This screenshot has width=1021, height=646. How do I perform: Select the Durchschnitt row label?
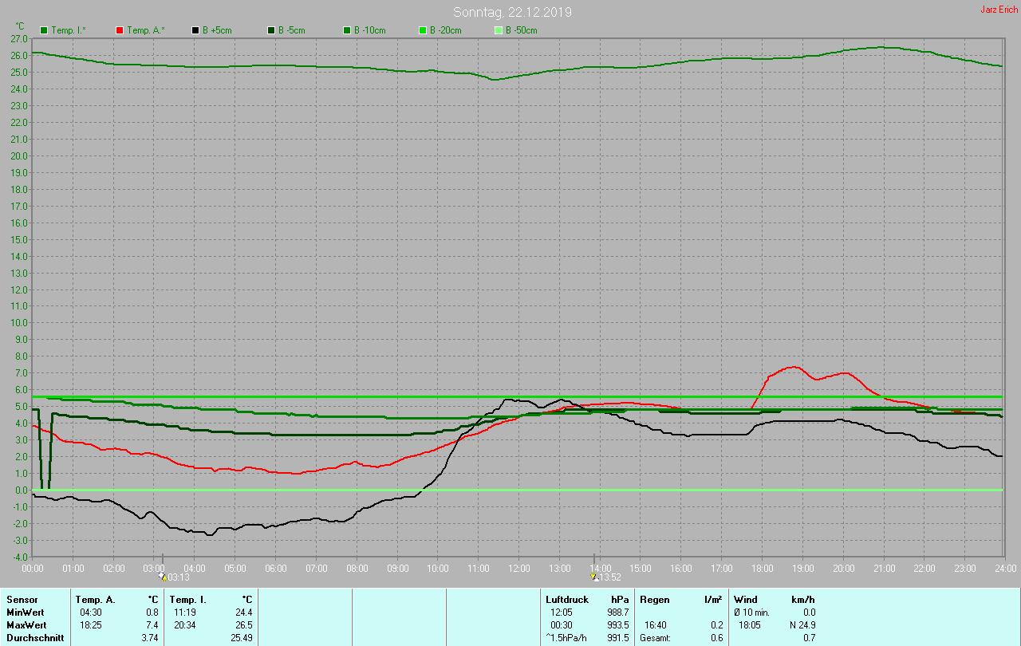pos(35,638)
